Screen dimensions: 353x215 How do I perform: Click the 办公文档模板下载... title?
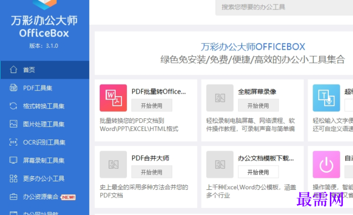point(266,158)
